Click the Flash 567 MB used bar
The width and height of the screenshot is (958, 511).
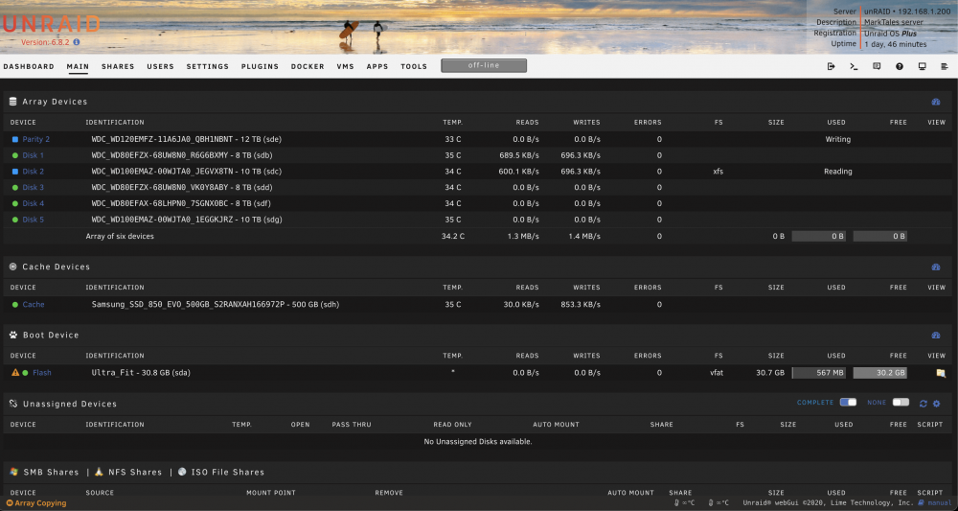(819, 373)
